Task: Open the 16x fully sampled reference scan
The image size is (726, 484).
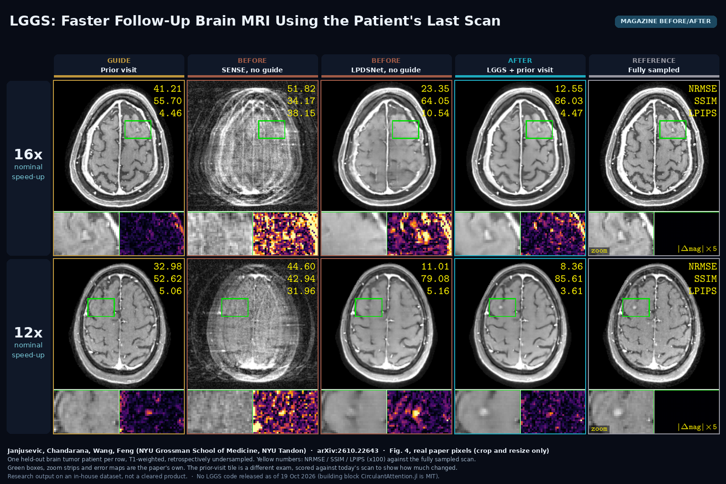Action: pyautogui.click(x=654, y=146)
